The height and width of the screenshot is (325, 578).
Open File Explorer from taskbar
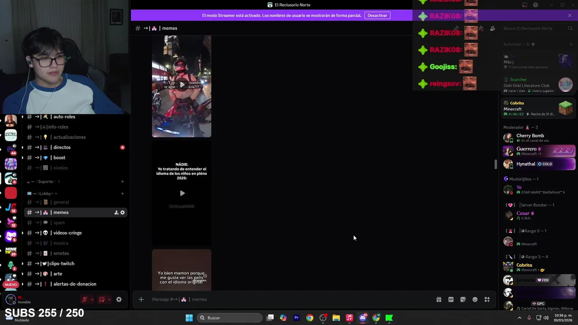tap(336, 318)
